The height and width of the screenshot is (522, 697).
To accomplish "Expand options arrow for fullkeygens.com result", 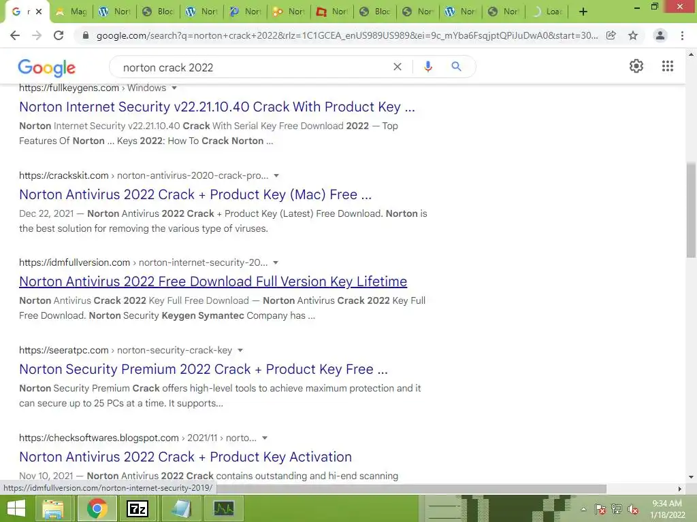I will click(x=174, y=88).
